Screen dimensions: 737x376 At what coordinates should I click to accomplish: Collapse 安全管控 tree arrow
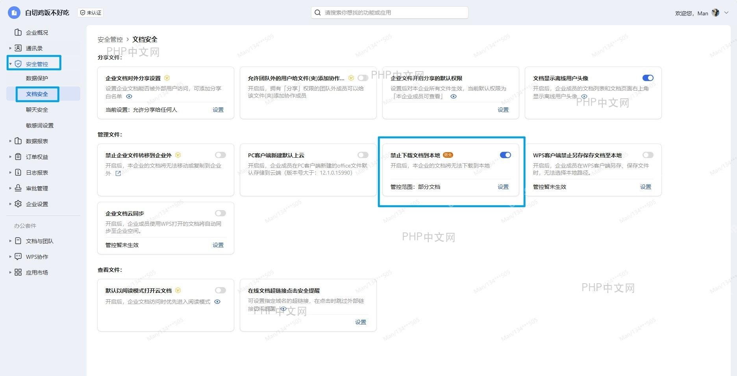click(10, 64)
